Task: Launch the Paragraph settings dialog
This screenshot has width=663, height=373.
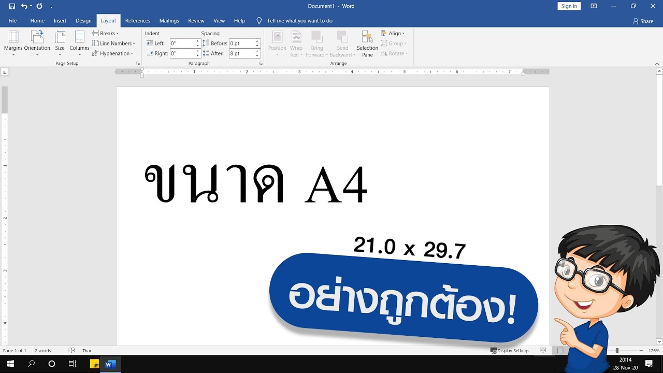Action: pos(261,63)
